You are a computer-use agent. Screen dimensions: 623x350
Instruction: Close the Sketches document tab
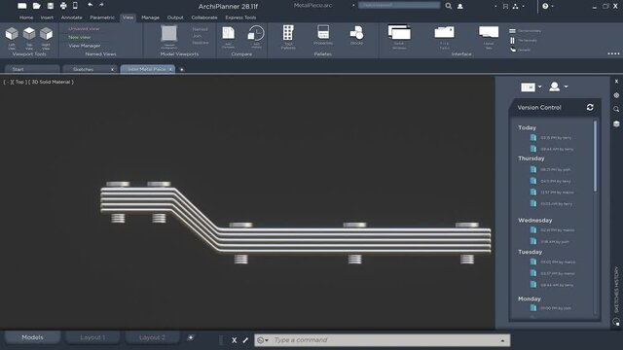click(112, 69)
